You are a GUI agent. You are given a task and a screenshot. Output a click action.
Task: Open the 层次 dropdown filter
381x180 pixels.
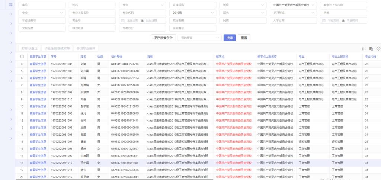(x=243, y=13)
